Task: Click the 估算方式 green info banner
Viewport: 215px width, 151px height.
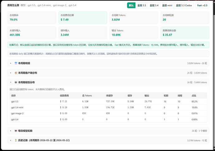Action: [x=108, y=45]
